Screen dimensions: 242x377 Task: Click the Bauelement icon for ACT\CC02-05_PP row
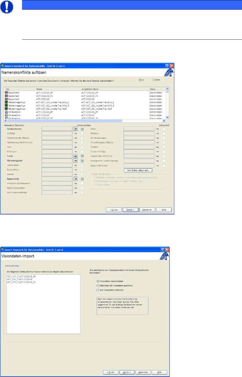6,93
